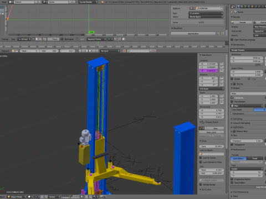Enable Progressive Refine checkbox

[232, 179]
